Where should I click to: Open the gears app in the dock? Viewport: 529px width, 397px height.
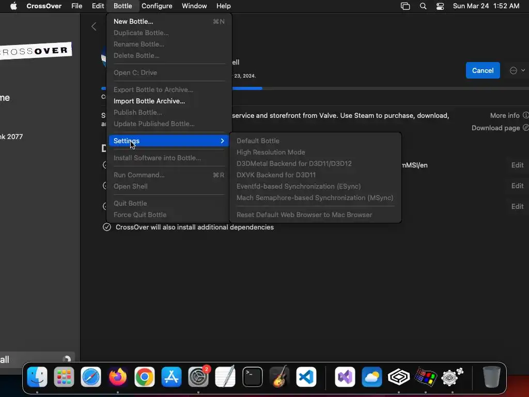click(x=453, y=376)
